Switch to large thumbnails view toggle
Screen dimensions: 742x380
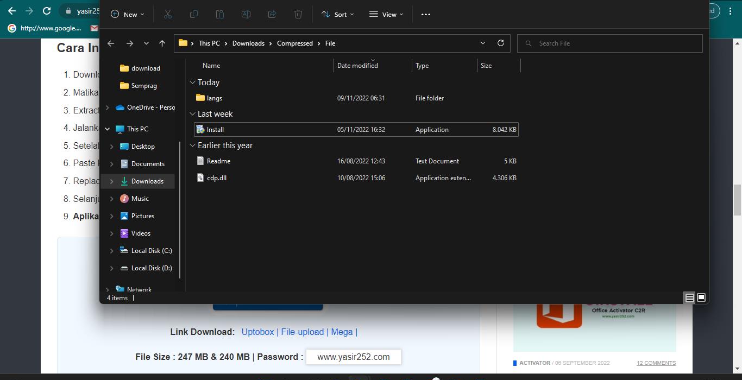coord(701,297)
